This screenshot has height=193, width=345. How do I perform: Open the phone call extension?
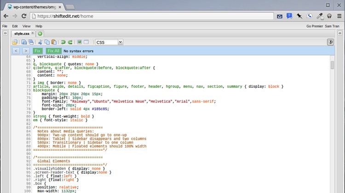[x=310, y=16]
